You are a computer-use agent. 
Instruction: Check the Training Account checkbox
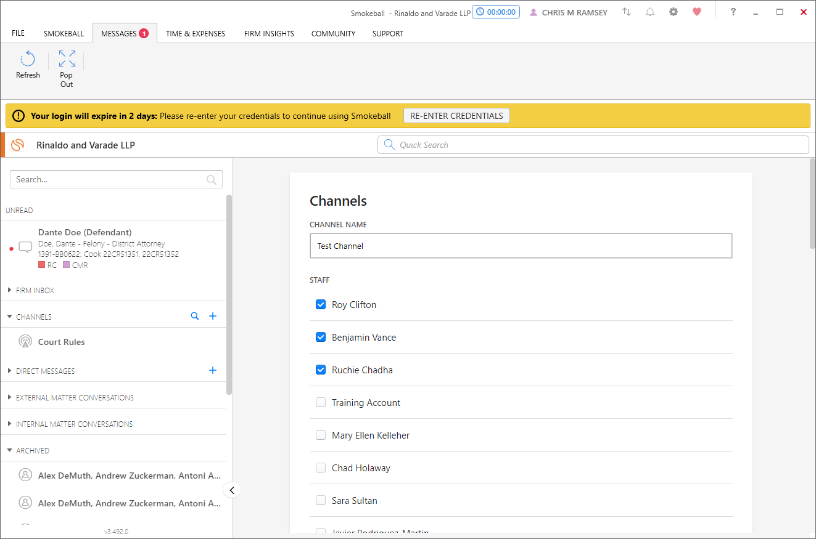click(321, 402)
